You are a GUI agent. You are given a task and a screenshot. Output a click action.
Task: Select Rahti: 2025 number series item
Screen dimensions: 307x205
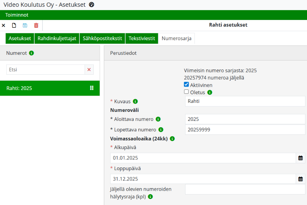click(x=45, y=88)
